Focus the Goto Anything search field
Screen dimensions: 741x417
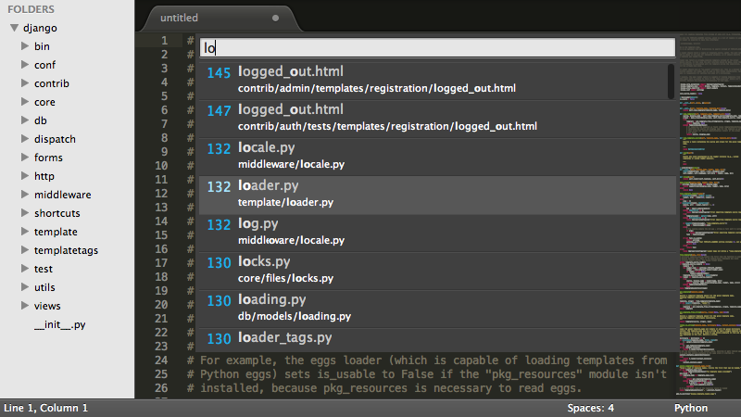coord(437,48)
